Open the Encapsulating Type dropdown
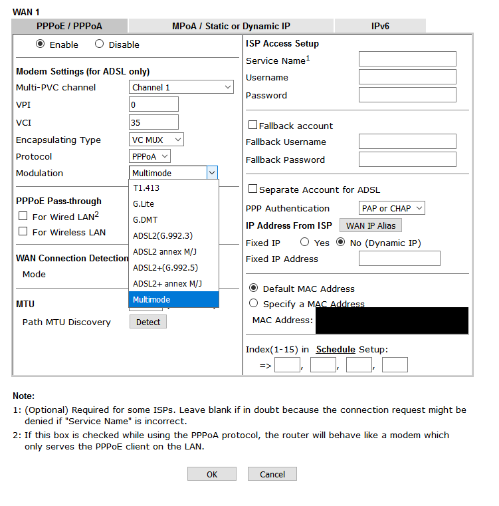This screenshot has width=499, height=506. [156, 140]
